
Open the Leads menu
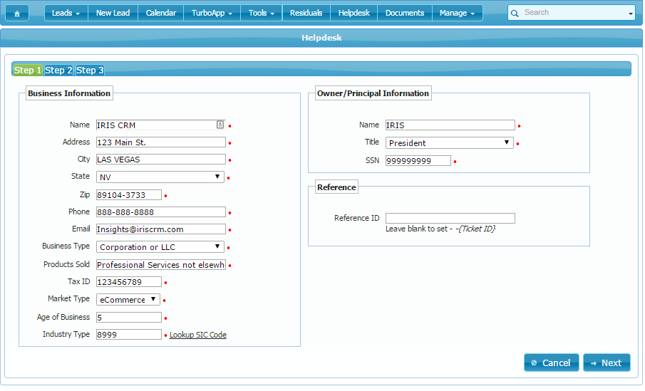tap(66, 13)
